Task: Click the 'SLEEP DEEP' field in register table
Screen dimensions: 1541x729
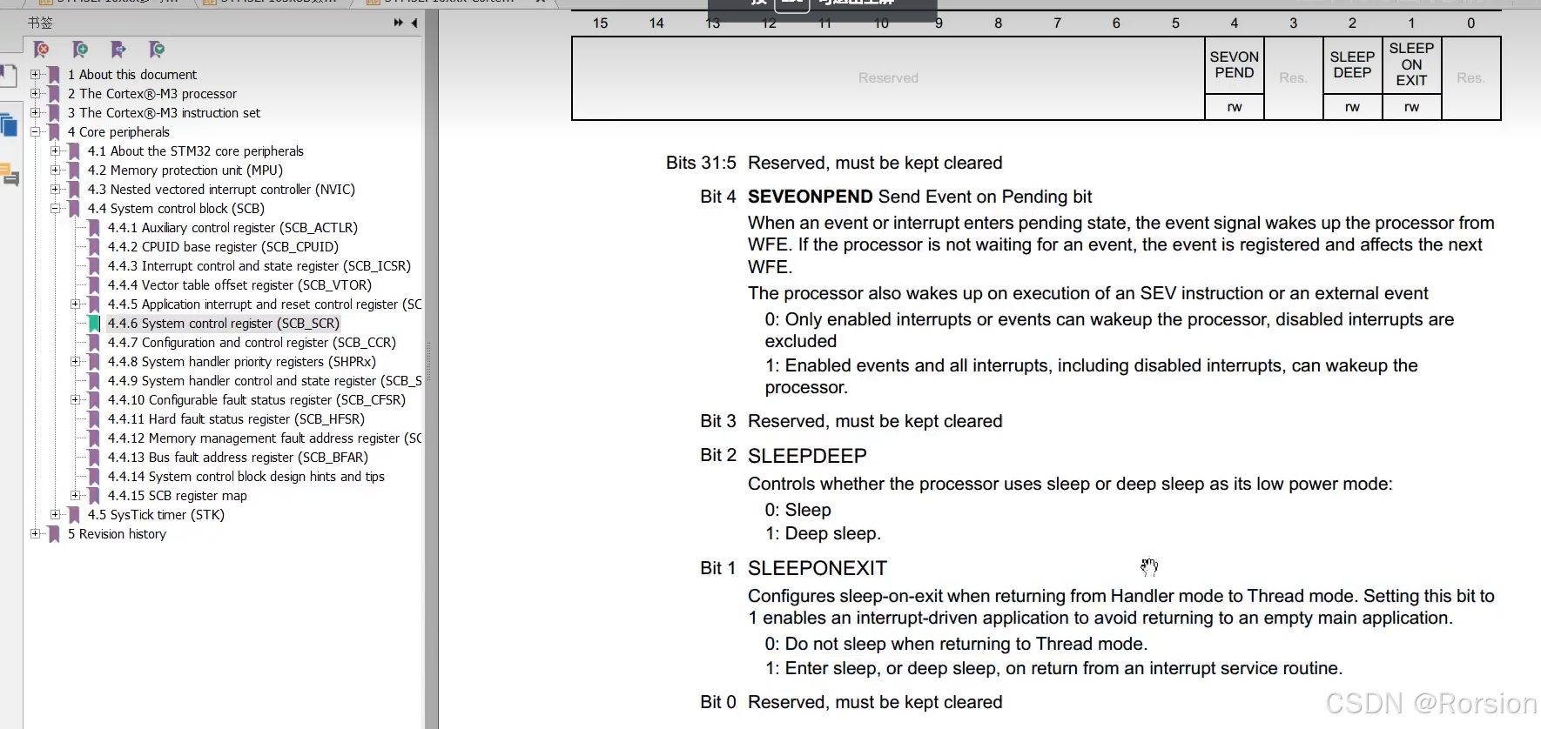Action: [x=1352, y=65]
